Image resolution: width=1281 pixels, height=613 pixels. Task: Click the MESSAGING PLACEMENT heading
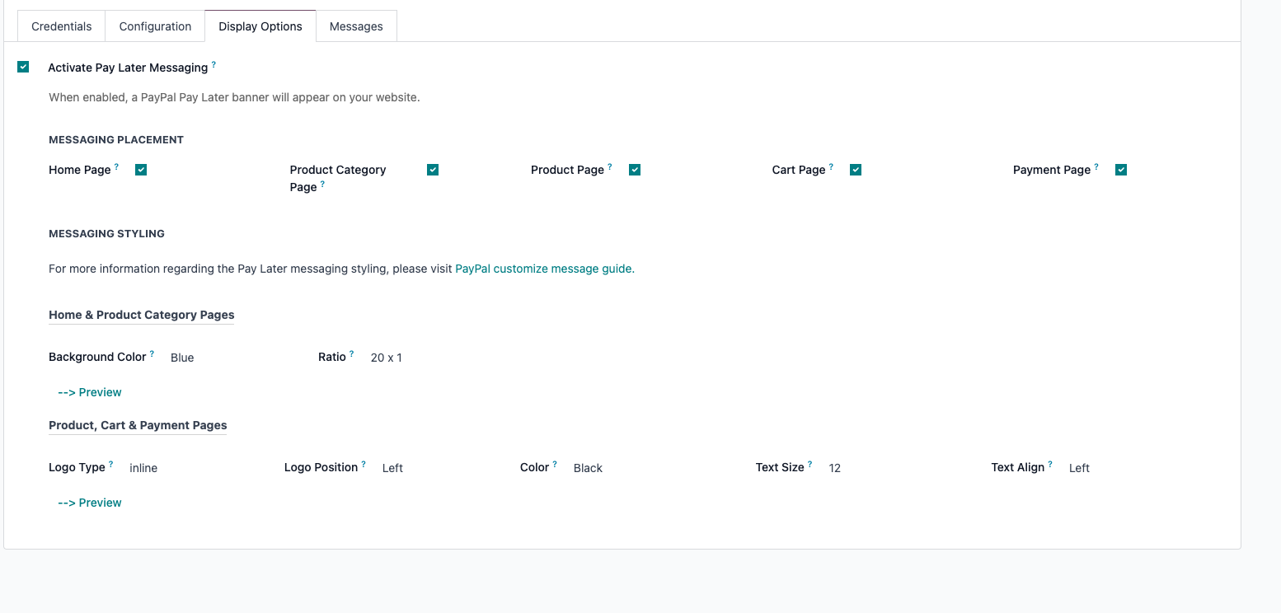tap(116, 140)
